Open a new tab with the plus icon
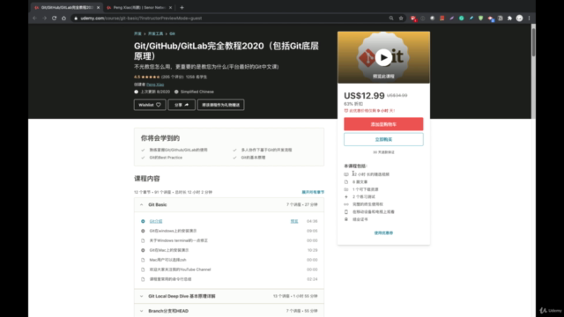564x317 pixels. tap(182, 7)
